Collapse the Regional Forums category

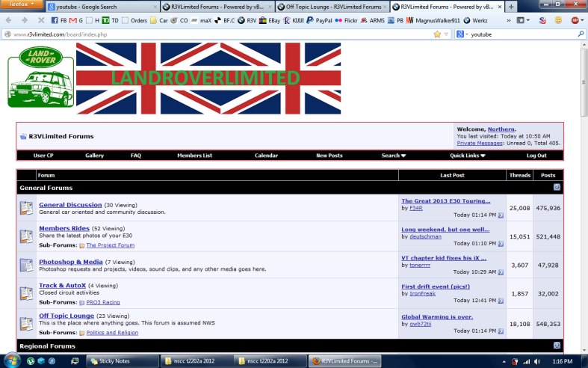click(x=557, y=345)
